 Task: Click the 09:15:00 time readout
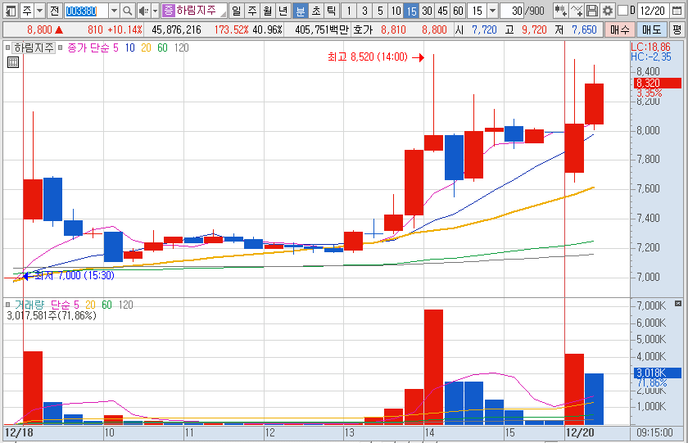tap(654, 432)
